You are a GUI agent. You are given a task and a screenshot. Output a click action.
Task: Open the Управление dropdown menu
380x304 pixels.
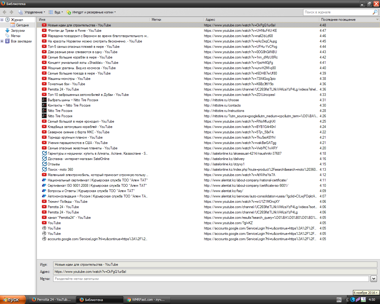pyautogui.click(x=32, y=12)
